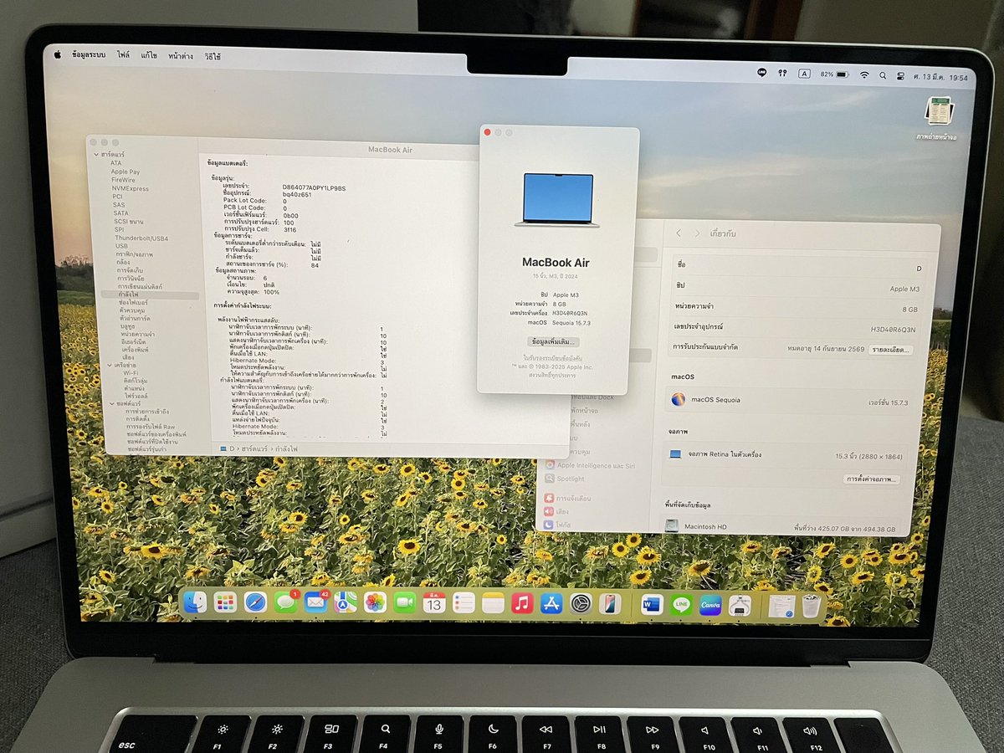Collapse ซอฟต์แวร์ section in System Information sidebar
Image resolution: width=1004 pixels, height=753 pixels.
[110, 403]
